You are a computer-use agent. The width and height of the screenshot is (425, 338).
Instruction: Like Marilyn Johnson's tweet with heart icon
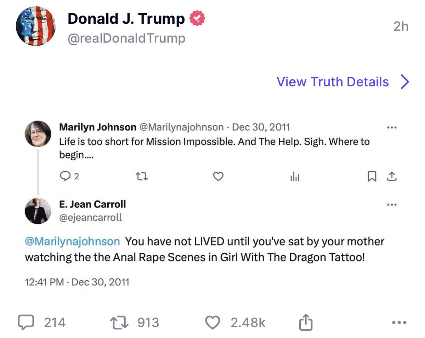click(219, 176)
